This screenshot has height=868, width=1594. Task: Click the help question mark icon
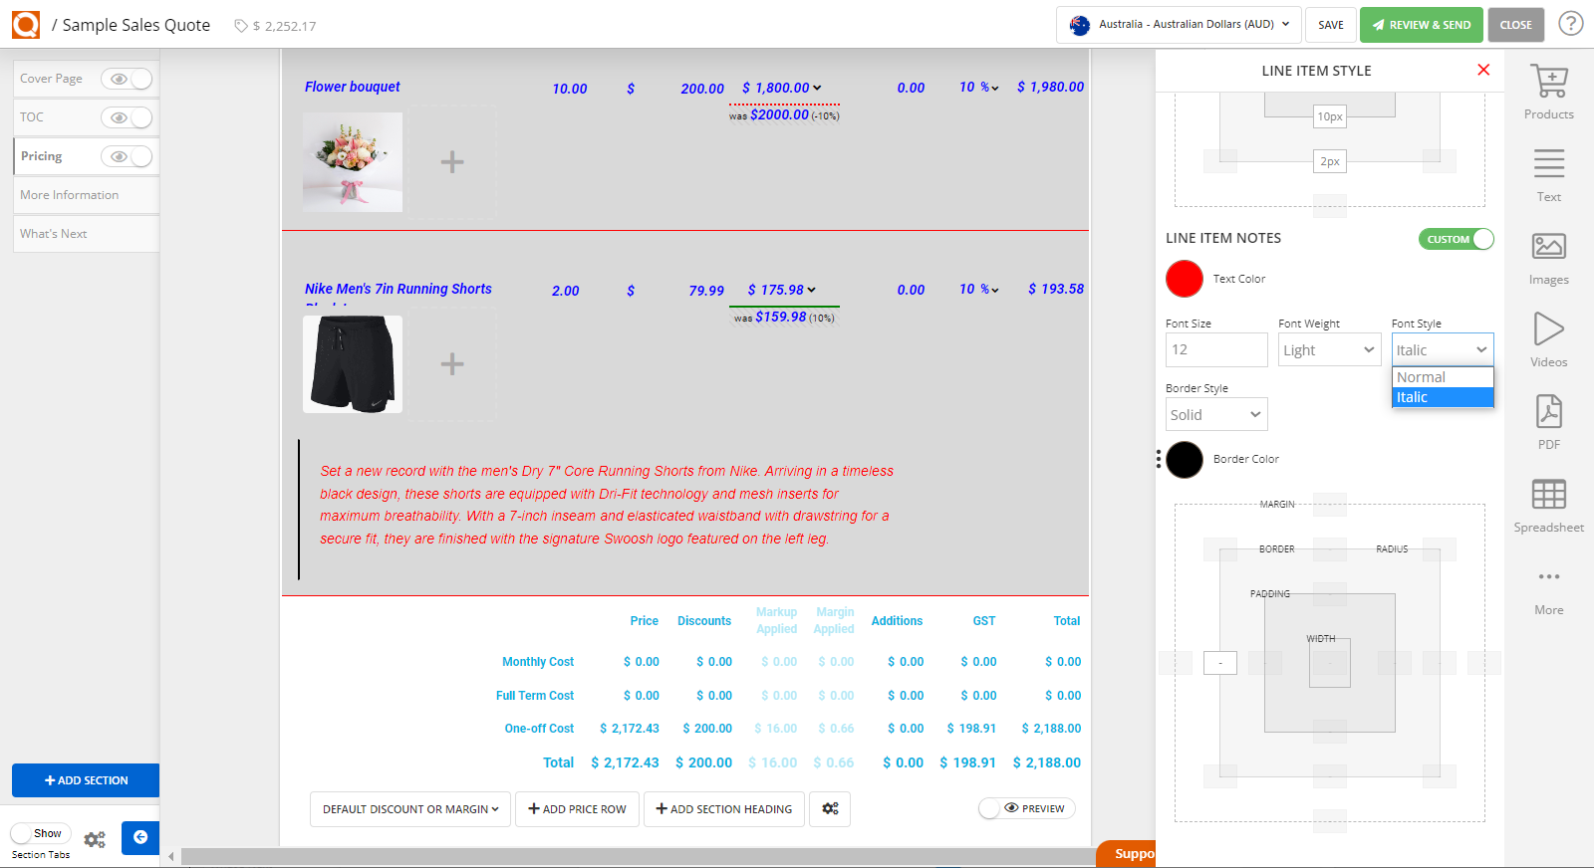click(1571, 23)
